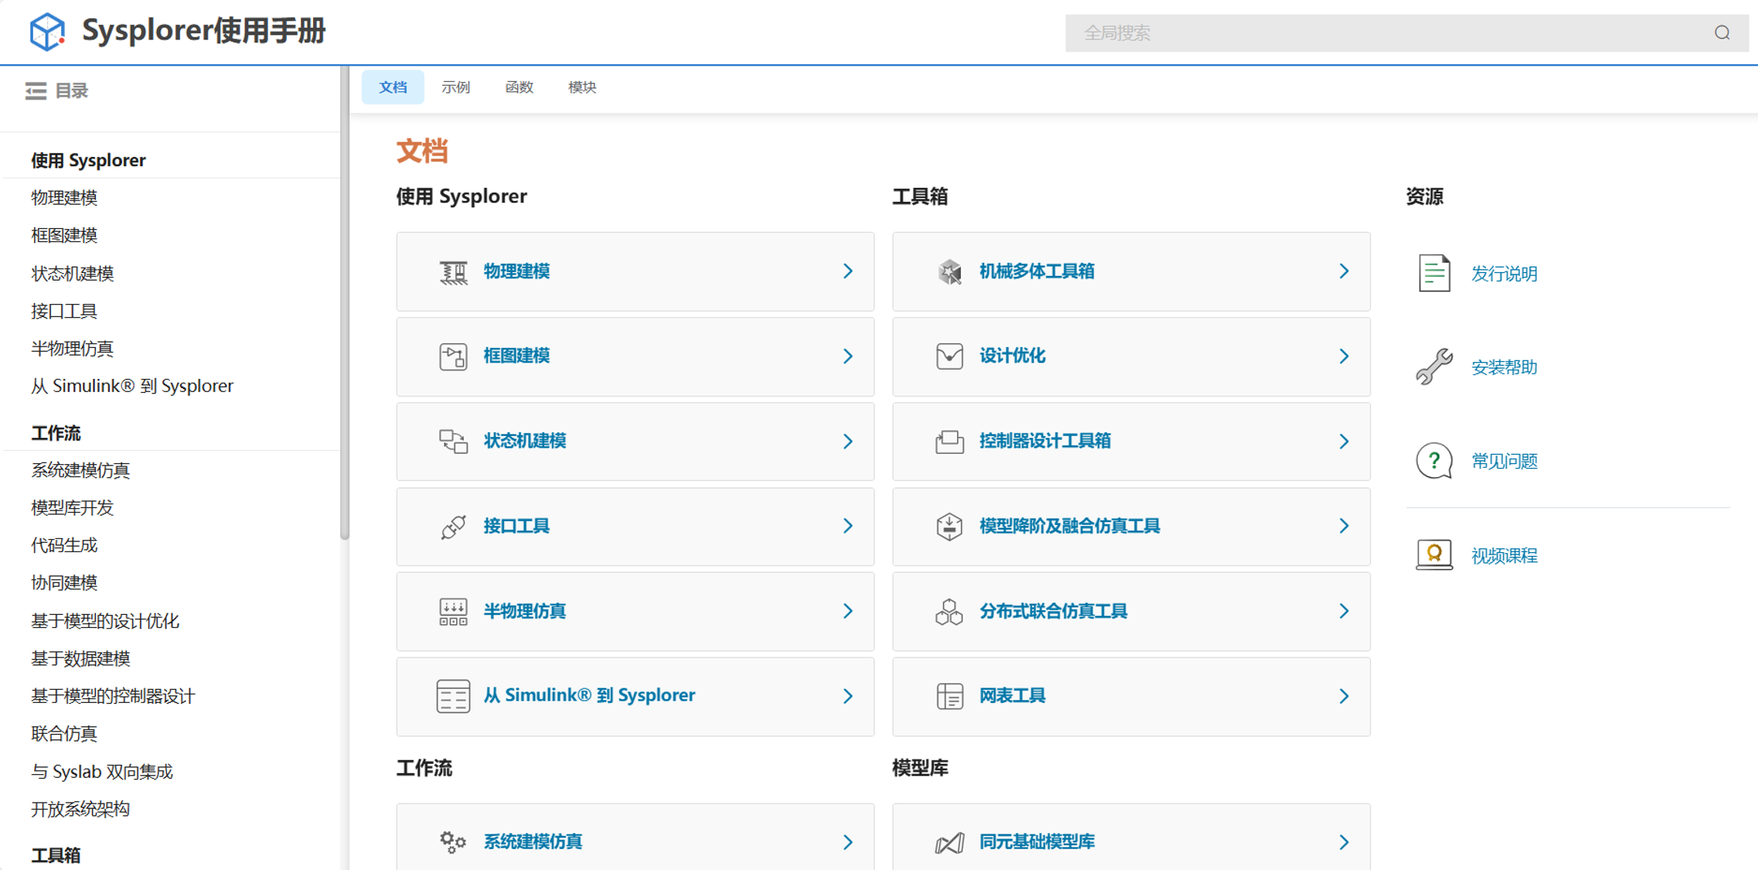The height and width of the screenshot is (870, 1758).
Task: Open 代码生成 in the sidebar
Action: (64, 545)
